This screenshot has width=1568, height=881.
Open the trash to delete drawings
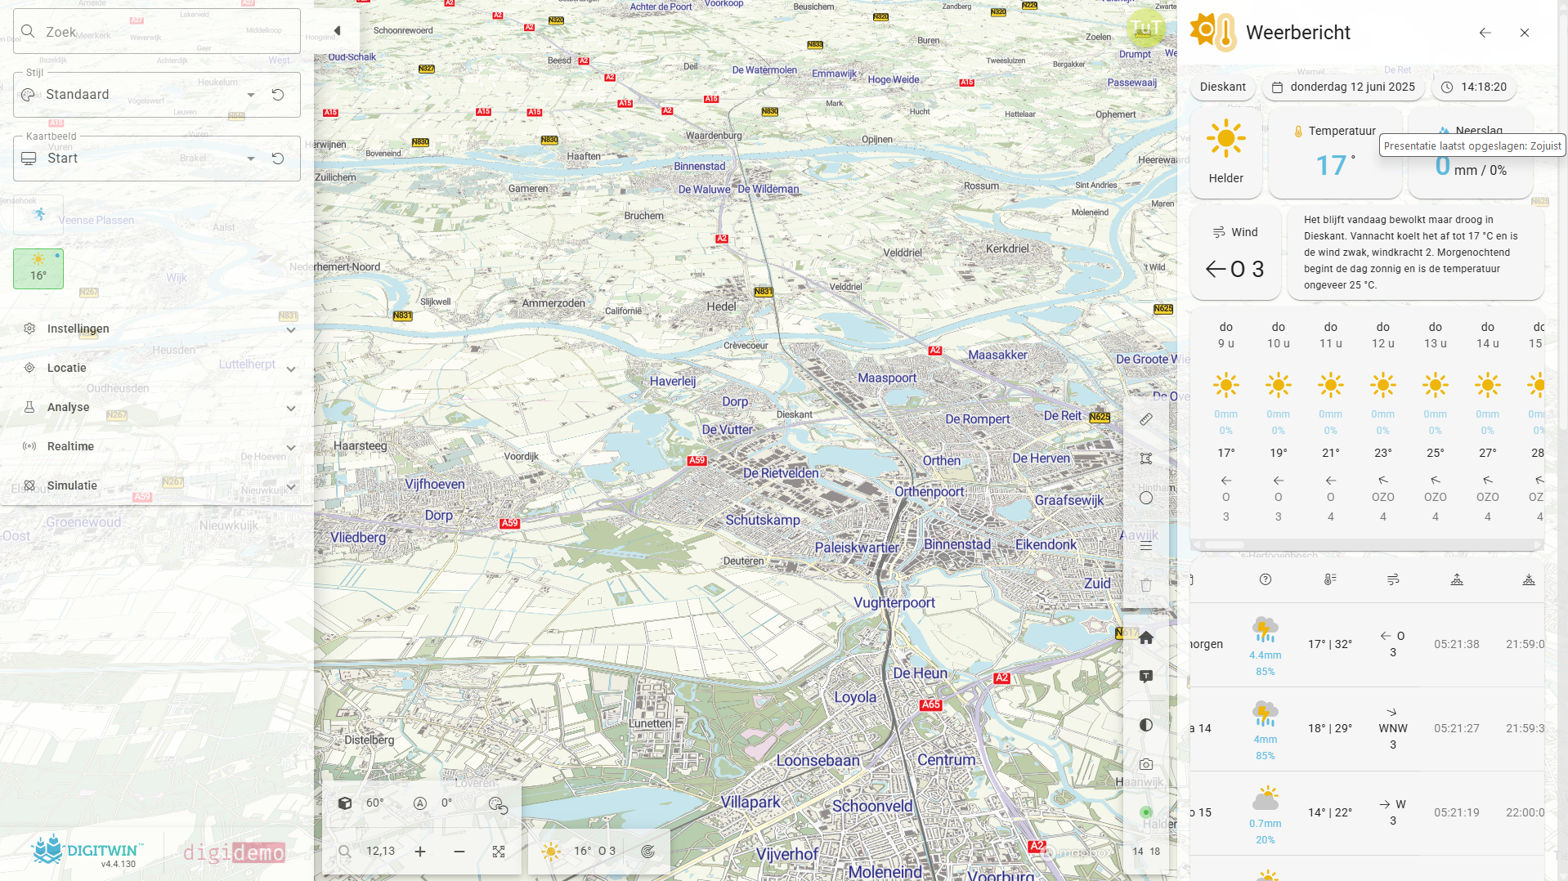click(1146, 584)
